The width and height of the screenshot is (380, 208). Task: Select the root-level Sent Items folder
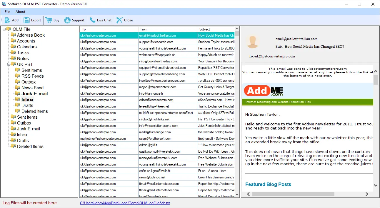[x=27, y=117]
